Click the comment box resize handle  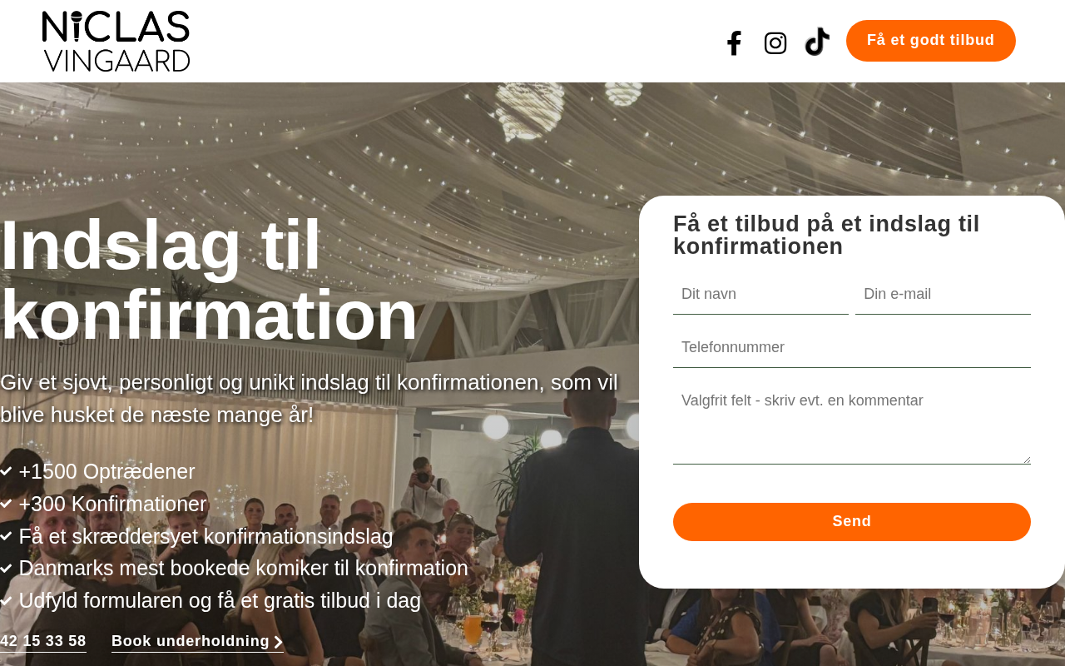click(1027, 460)
